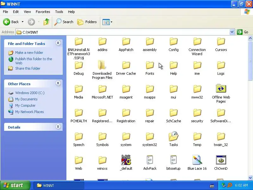Click the keyboard icon on the taskbar

point(212,186)
